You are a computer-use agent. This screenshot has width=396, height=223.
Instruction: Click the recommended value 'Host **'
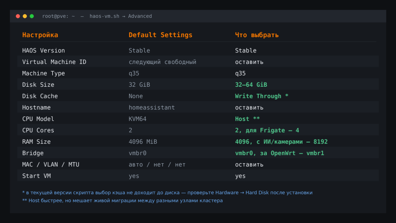pos(247,119)
